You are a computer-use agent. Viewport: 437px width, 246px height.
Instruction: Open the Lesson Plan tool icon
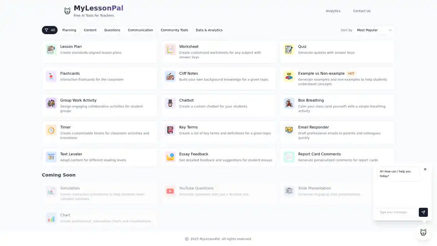point(51,50)
